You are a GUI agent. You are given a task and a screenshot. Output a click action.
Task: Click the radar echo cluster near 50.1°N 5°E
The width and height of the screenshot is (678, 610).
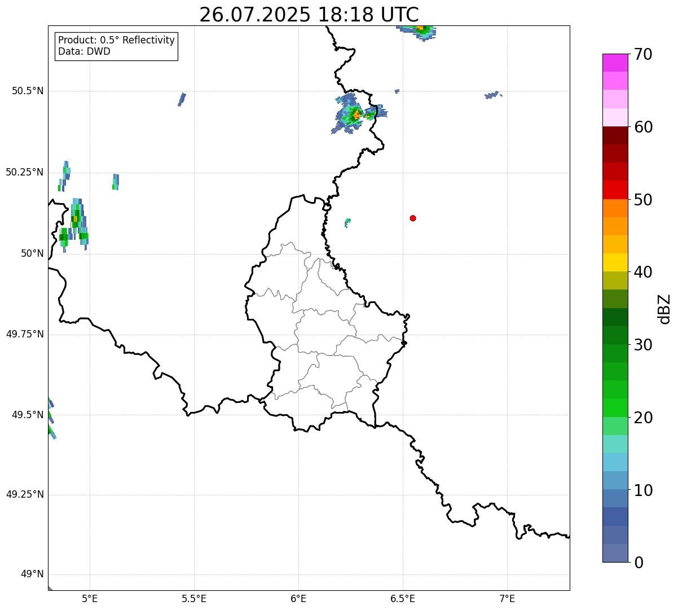[x=74, y=225]
